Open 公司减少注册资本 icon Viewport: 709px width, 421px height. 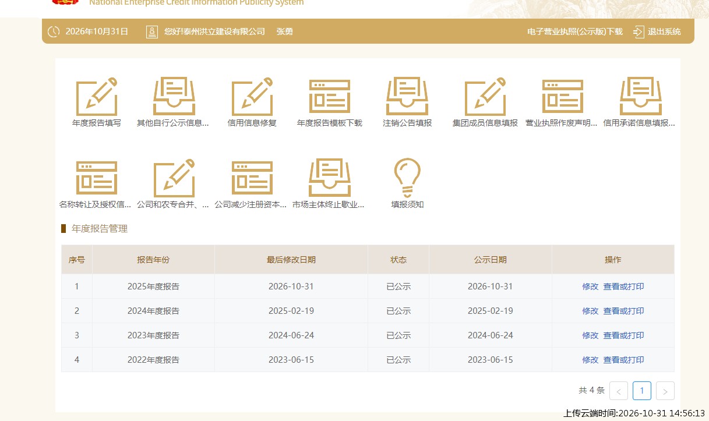coord(252,178)
